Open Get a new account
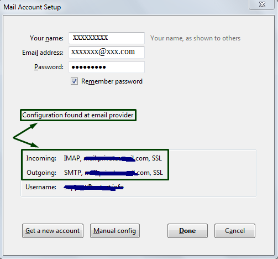This screenshot has height=259, width=278. (x=53, y=231)
